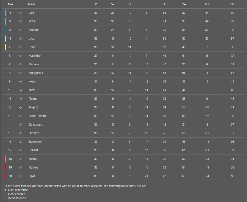Viewport: 247px width, 202px height.
Task: Open the Monaco team link
Action: point(34,30)
